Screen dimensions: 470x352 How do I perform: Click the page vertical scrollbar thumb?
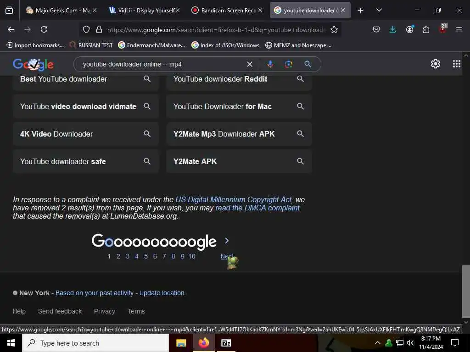(x=465, y=292)
